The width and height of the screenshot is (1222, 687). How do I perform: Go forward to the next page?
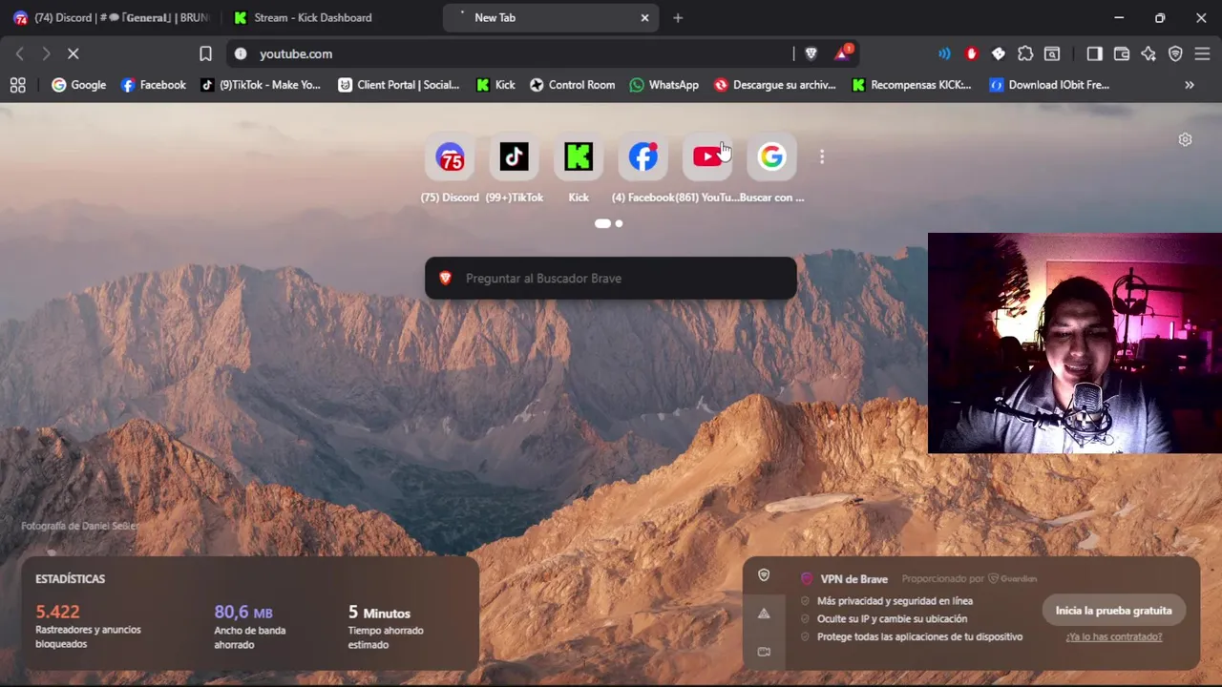(46, 53)
